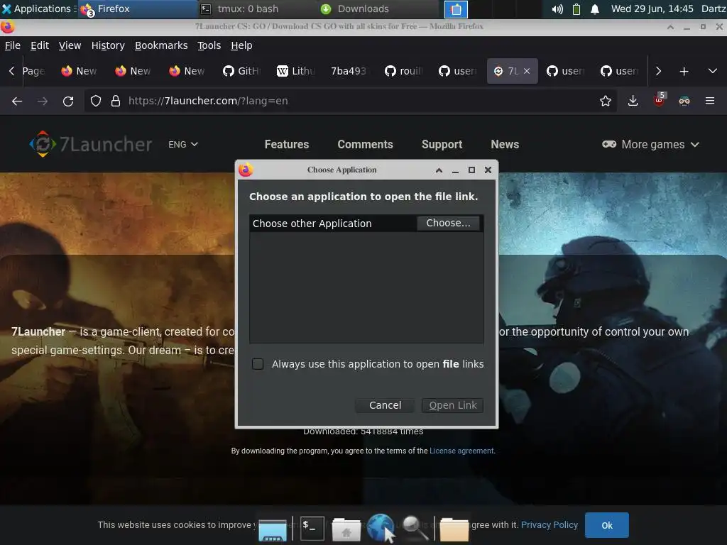
Task: Open the magnifier search dock icon
Action: click(x=415, y=528)
